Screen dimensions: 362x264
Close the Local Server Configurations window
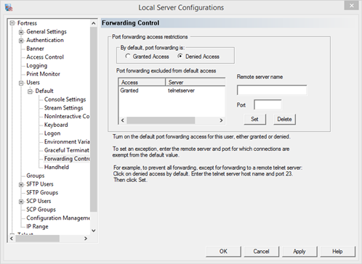(351, 6)
